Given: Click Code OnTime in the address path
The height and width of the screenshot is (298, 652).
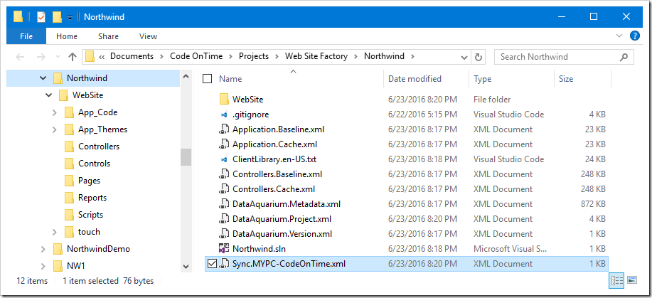Looking at the screenshot, I should [196, 56].
